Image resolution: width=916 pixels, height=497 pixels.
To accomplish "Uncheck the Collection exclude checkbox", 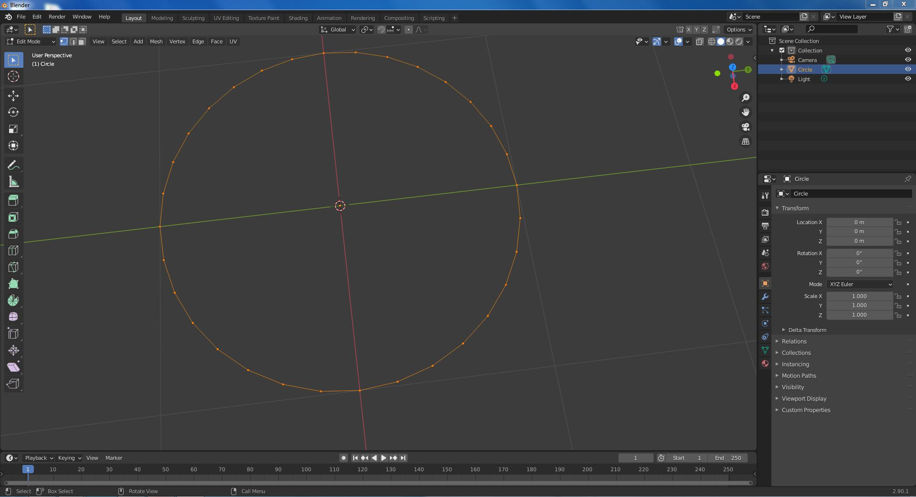I will pos(782,50).
